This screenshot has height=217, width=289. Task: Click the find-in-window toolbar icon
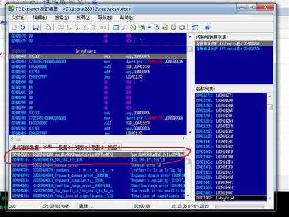(157, 27)
